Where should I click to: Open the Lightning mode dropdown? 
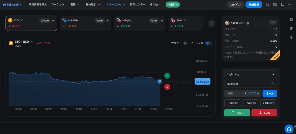click(251, 74)
